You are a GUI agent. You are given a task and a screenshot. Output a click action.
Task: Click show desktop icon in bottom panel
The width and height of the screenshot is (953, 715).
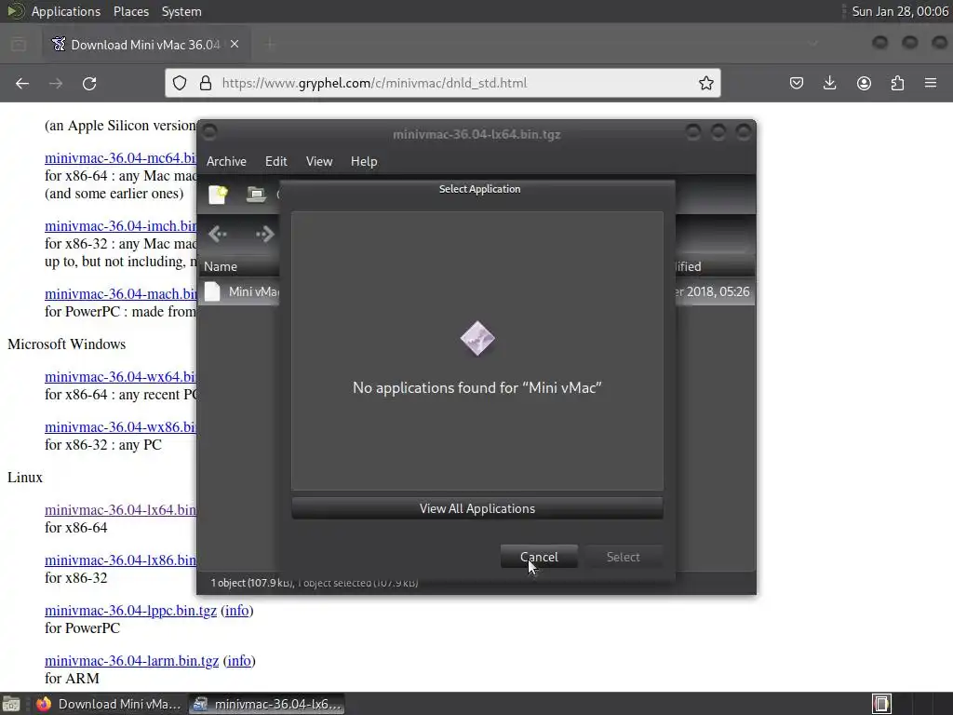[x=11, y=704]
